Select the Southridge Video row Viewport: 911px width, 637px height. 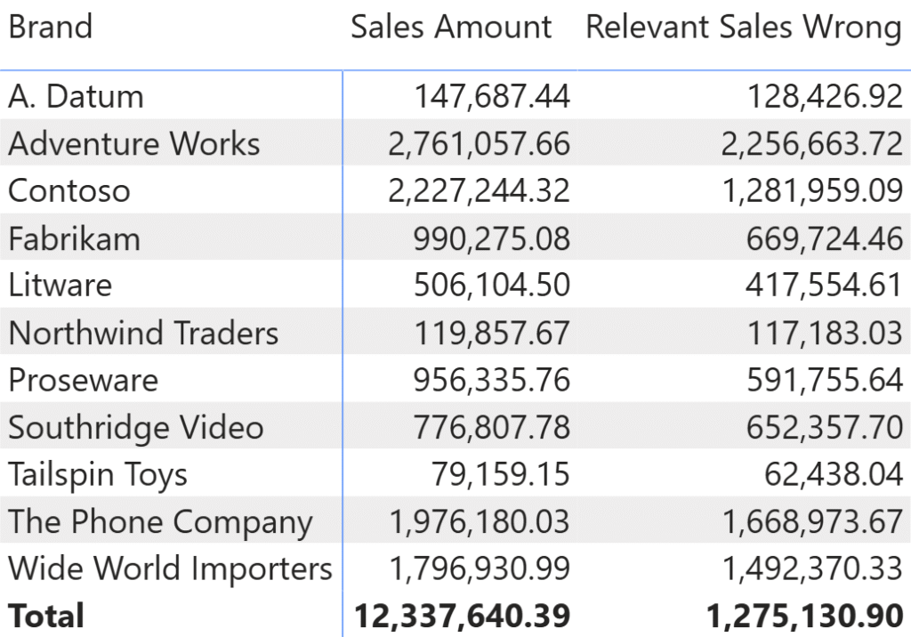click(136, 427)
